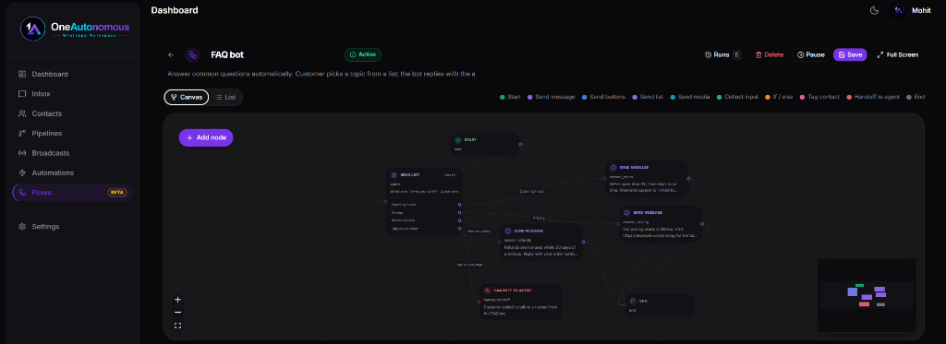Select the Flows sidebar item
946x344 pixels.
[x=72, y=192]
